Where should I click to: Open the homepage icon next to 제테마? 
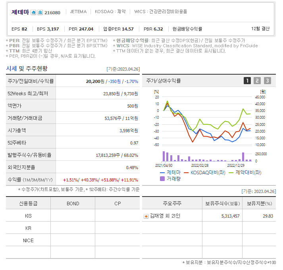point(33,12)
